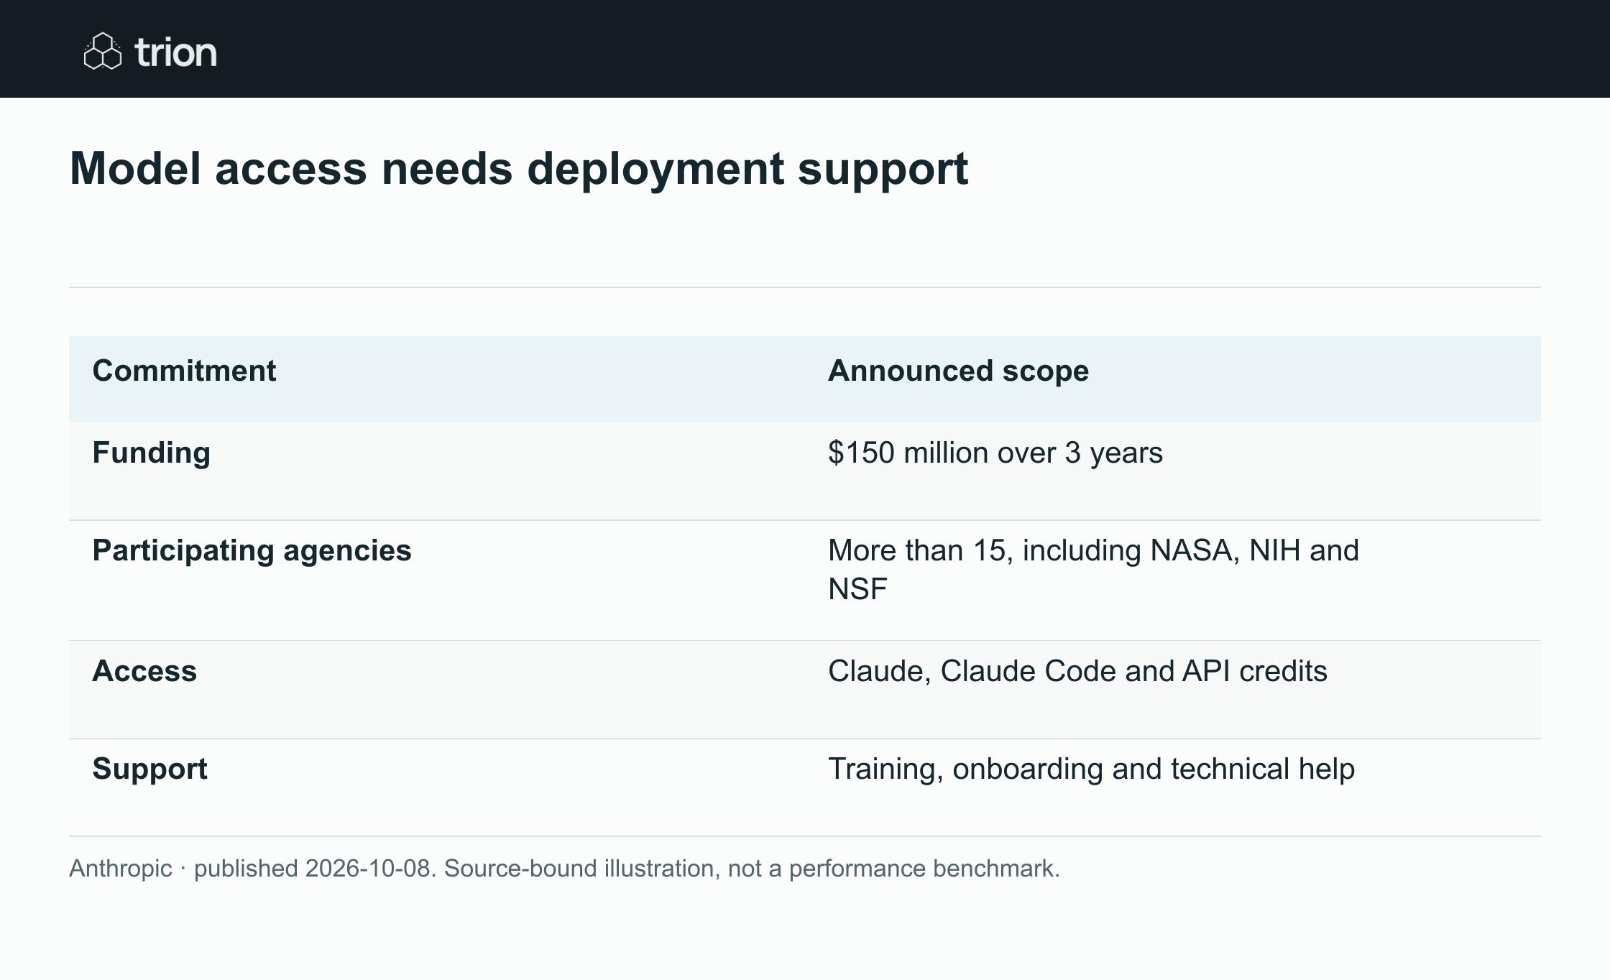The height and width of the screenshot is (980, 1610).
Task: Click 'More than 15, including NASA, NIH and NSF'
Action: 1093,570
